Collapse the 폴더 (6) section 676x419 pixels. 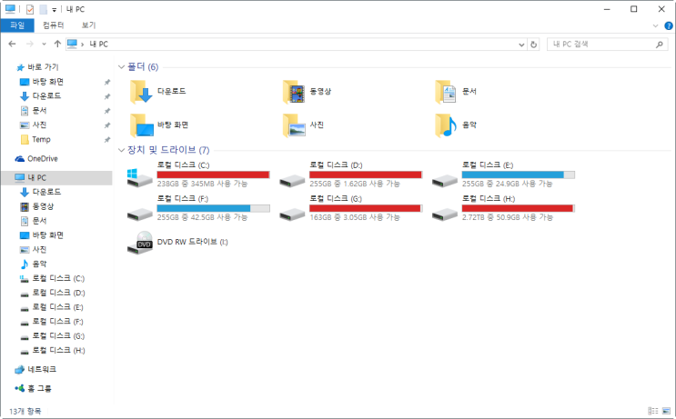click(x=122, y=67)
